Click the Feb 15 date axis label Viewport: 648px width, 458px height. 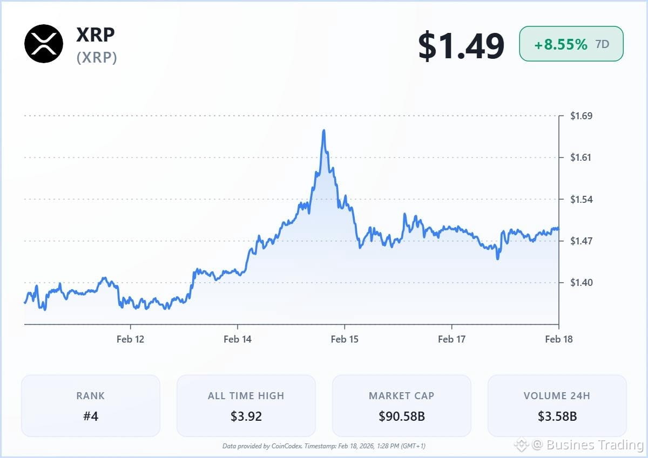[345, 339]
